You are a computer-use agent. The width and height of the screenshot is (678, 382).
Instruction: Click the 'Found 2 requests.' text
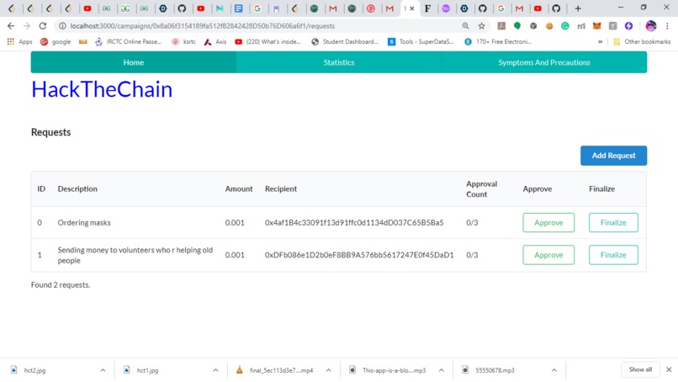61,284
